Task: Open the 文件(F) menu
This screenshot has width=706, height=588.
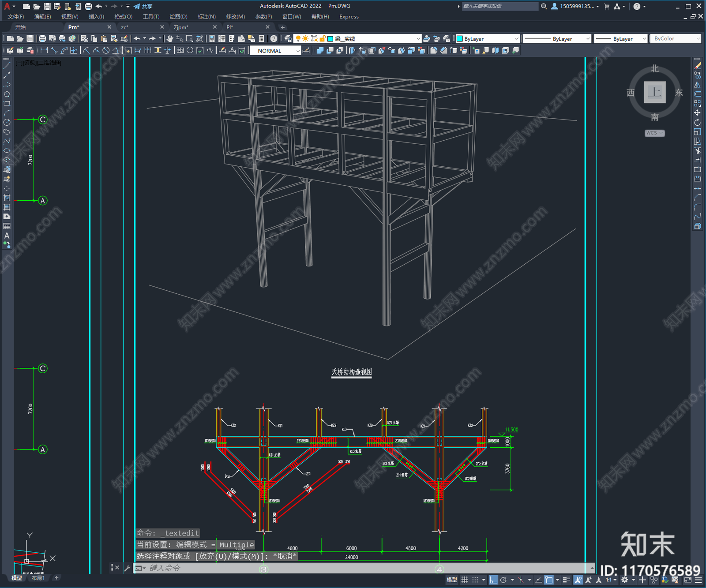Action: [16, 17]
